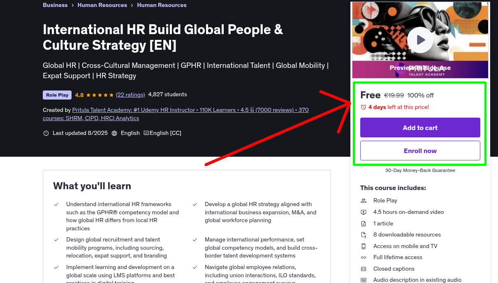The width and height of the screenshot is (498, 283).
Task: Click Audio description in existing audio text
Action: 417,280
